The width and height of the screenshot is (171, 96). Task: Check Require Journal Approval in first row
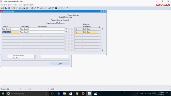pyautogui.click(x=69, y=29)
